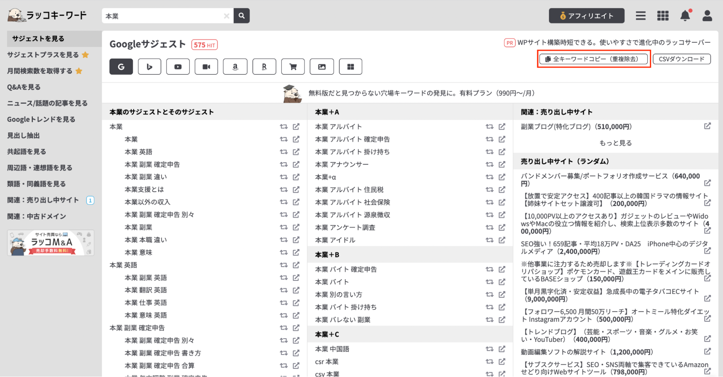Open external link for 本業 翻訳 英語
The width and height of the screenshot is (723, 377).
point(296,290)
